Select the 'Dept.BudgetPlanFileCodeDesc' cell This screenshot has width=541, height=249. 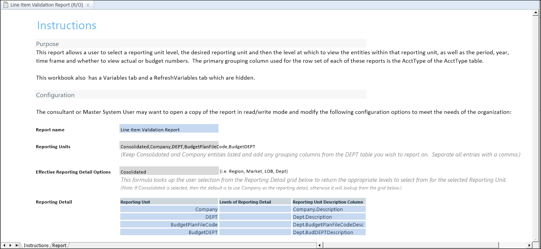[329, 225]
